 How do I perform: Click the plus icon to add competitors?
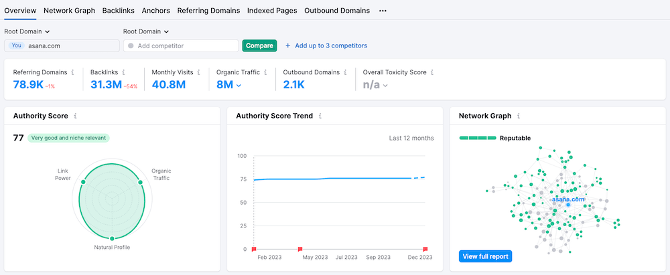tap(288, 45)
